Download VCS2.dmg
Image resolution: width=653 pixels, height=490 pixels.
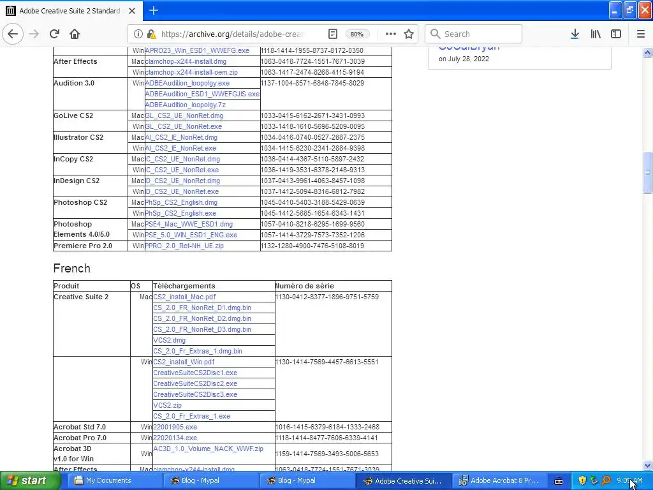(x=169, y=340)
